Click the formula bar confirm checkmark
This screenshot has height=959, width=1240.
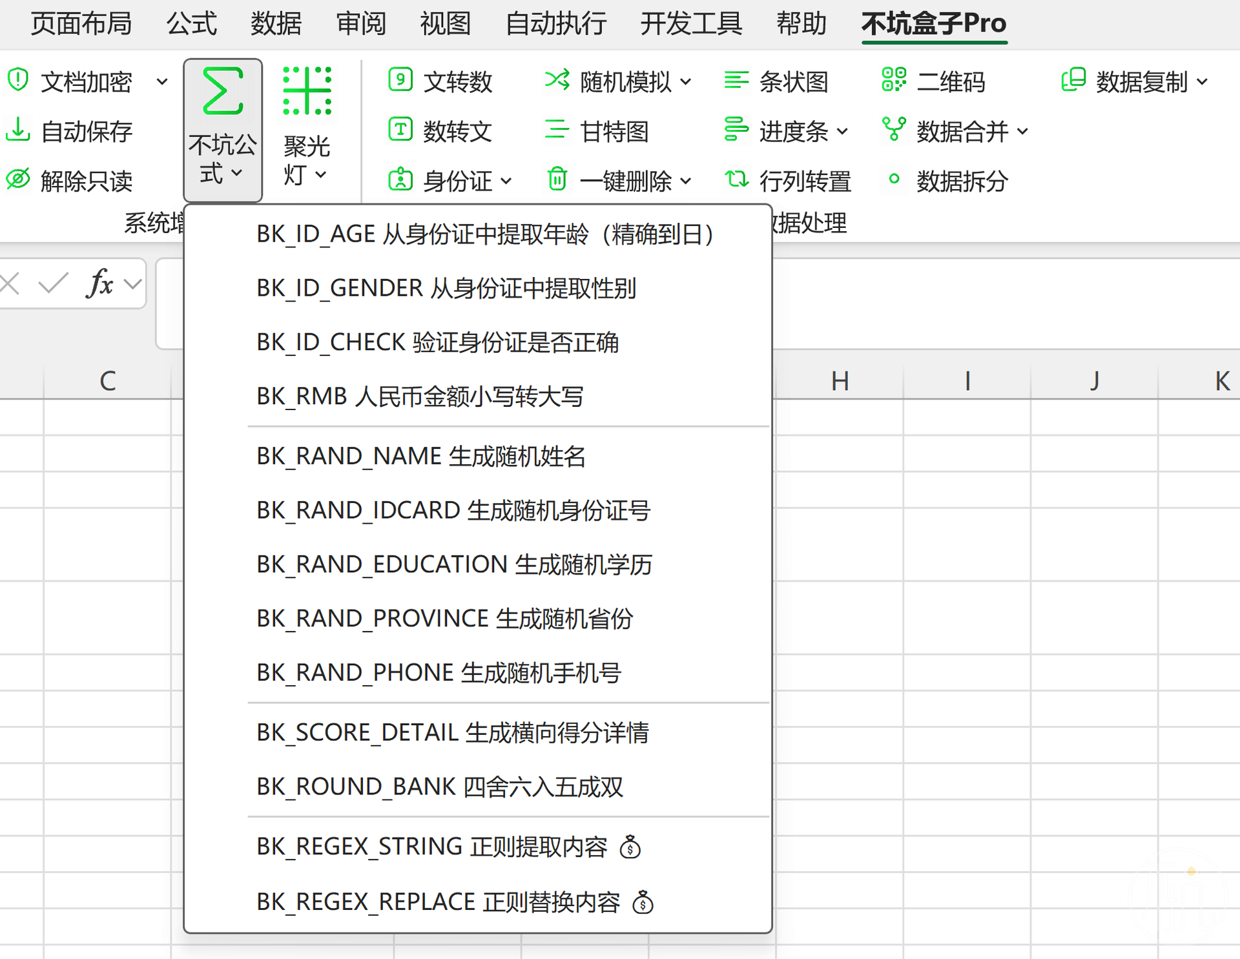(x=53, y=283)
